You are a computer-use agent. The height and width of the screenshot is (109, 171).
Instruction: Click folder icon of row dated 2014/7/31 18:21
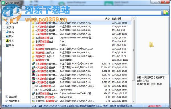tap(33, 23)
